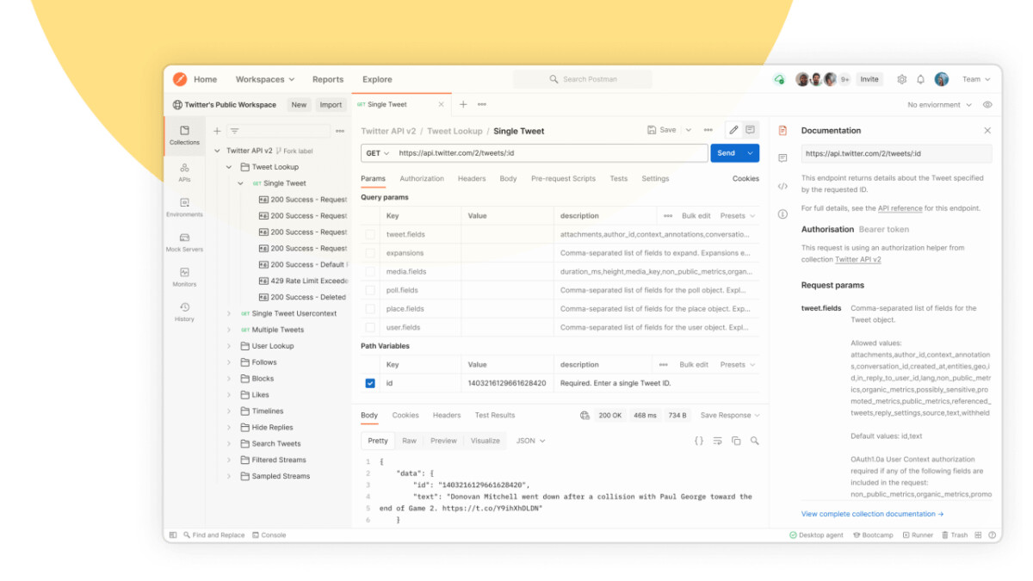Click inside the request URL field
The image size is (1033, 581).
[x=516, y=152]
